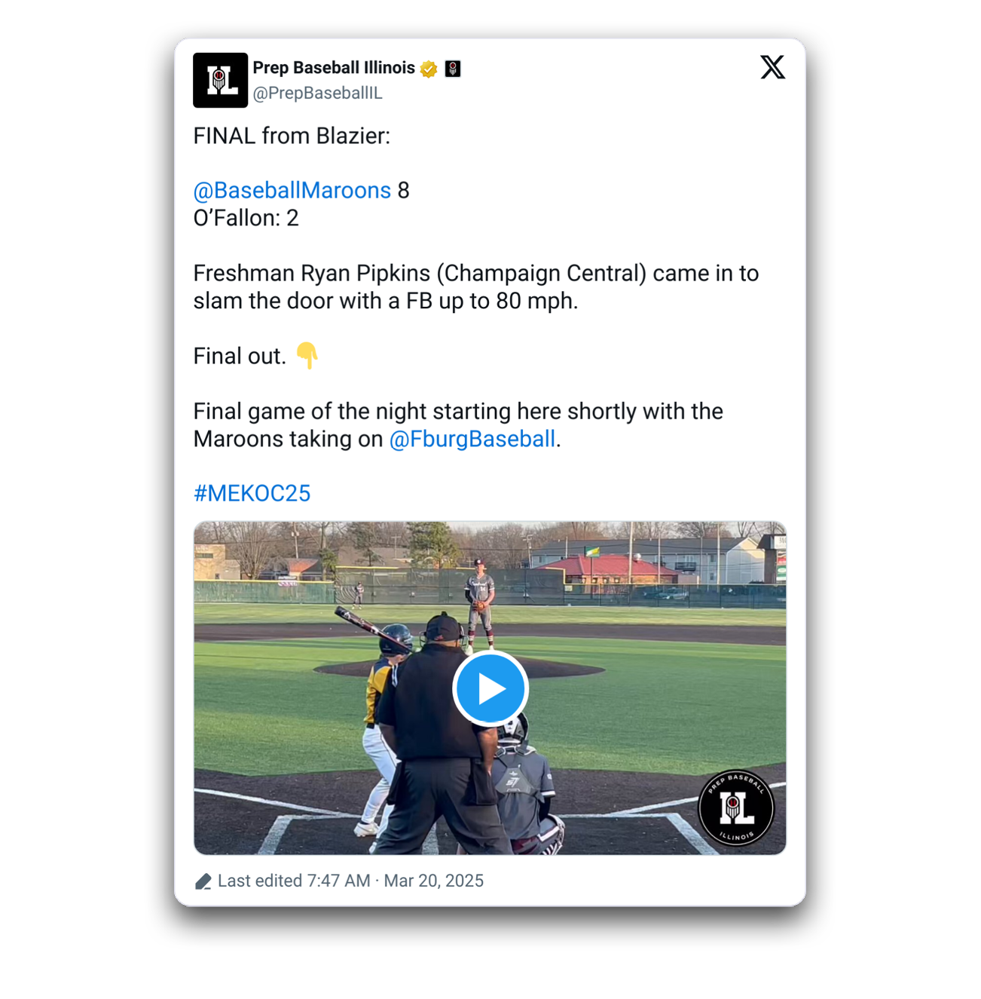The height and width of the screenshot is (999, 981).
Task: Open the @BaseballMaroons mention link
Action: (292, 190)
